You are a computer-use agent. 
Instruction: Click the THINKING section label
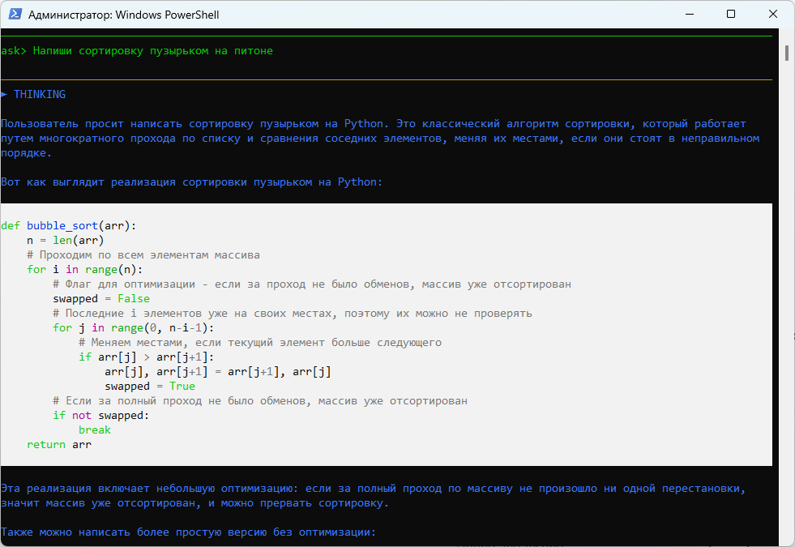[x=40, y=95]
